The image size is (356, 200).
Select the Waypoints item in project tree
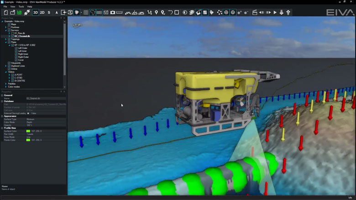click(16, 63)
